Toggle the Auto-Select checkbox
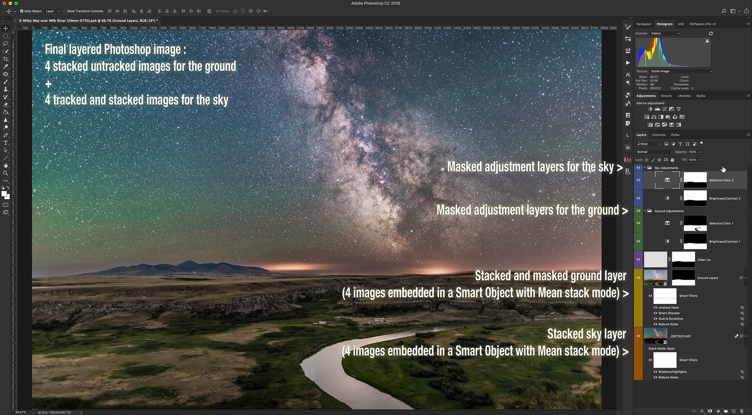752x415 pixels. (22, 11)
